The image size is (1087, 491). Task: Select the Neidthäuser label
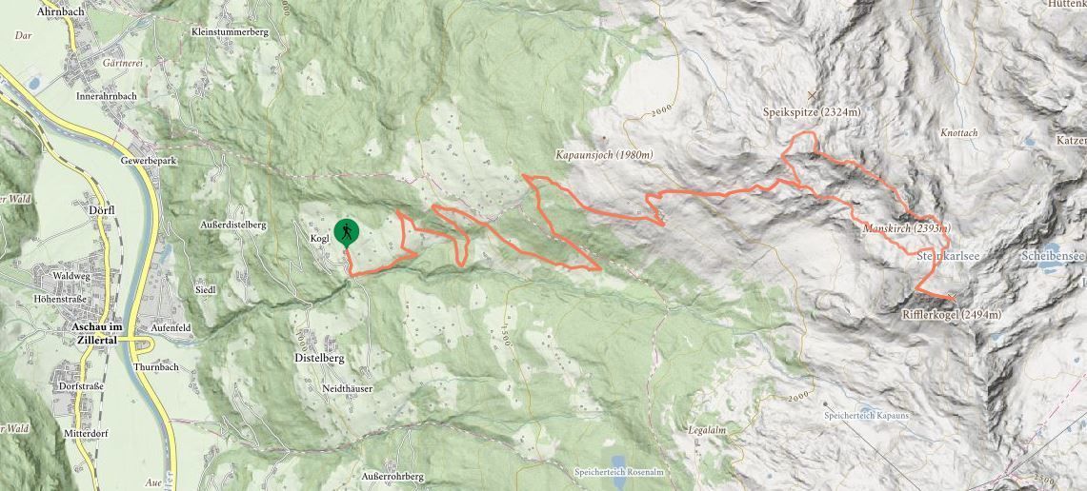point(348,389)
